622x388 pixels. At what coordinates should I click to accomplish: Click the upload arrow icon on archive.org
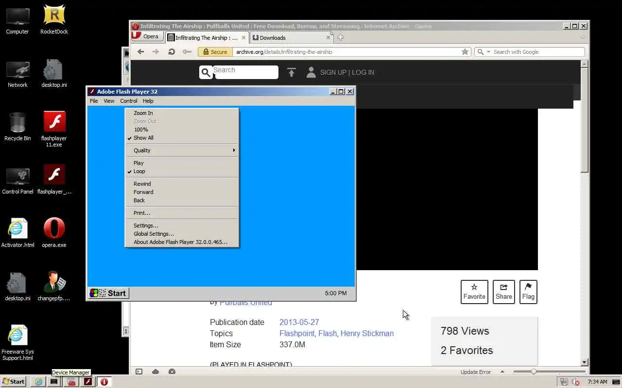(x=291, y=72)
